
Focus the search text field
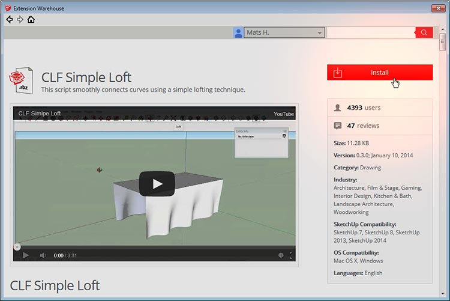(x=371, y=32)
